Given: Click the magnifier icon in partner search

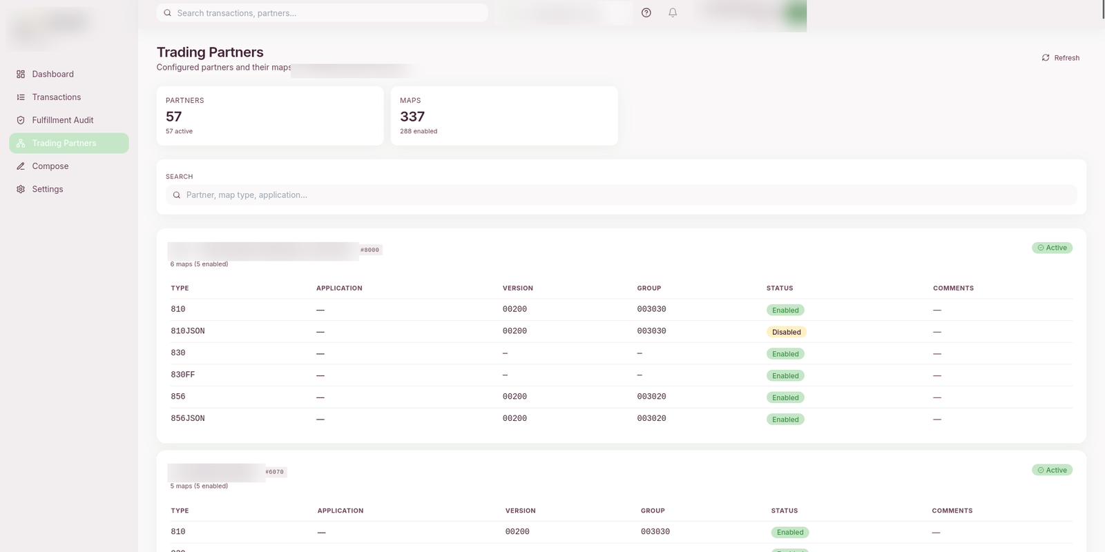Looking at the screenshot, I should point(177,195).
